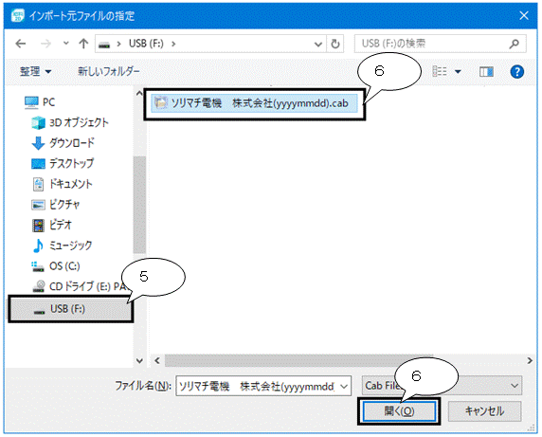Change view layout icon
The image size is (542, 437).
[440, 71]
